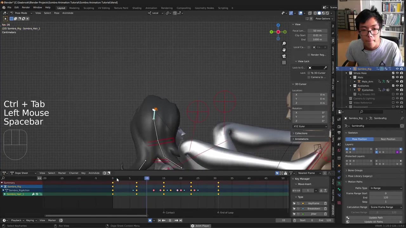406x228 pixels.
Task: Open the Animation workspace tab
Action: pyautogui.click(x=151, y=8)
